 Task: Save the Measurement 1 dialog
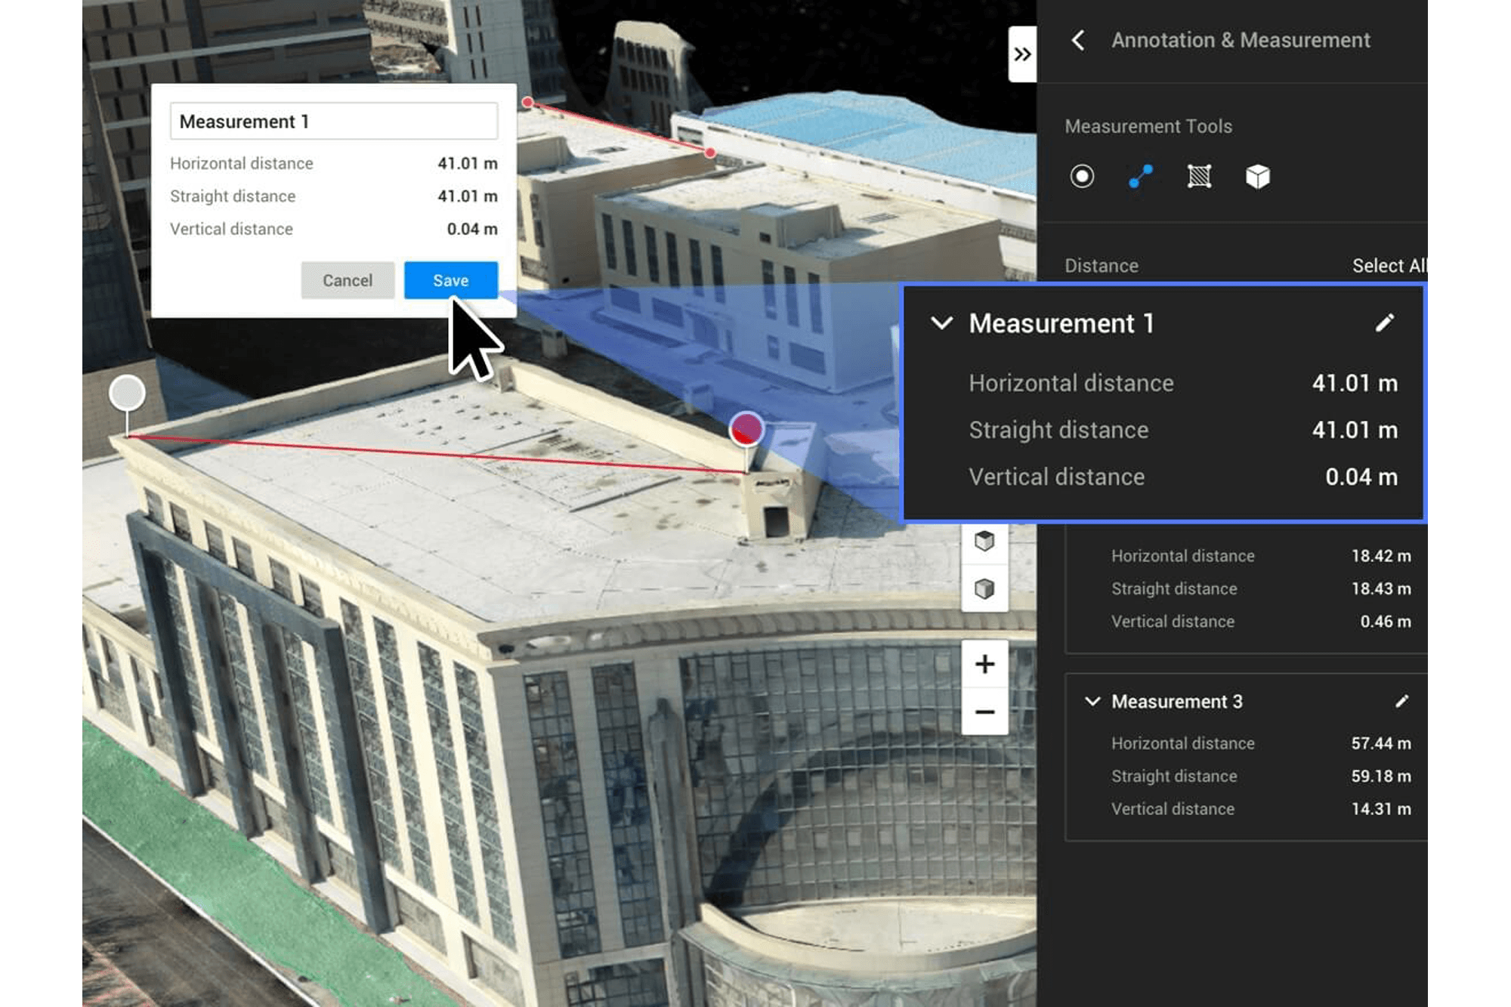pyautogui.click(x=451, y=280)
